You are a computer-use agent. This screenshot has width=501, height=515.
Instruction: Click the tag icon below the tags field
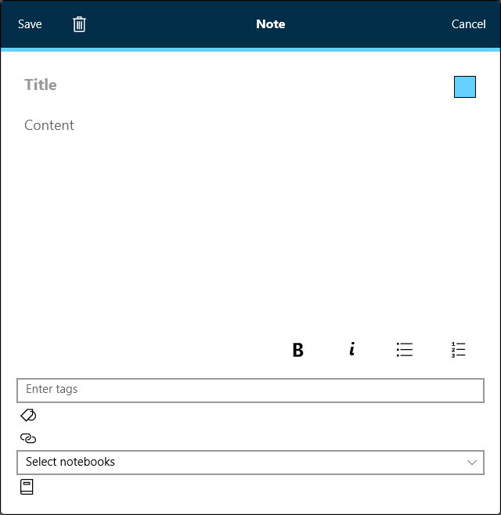click(28, 415)
